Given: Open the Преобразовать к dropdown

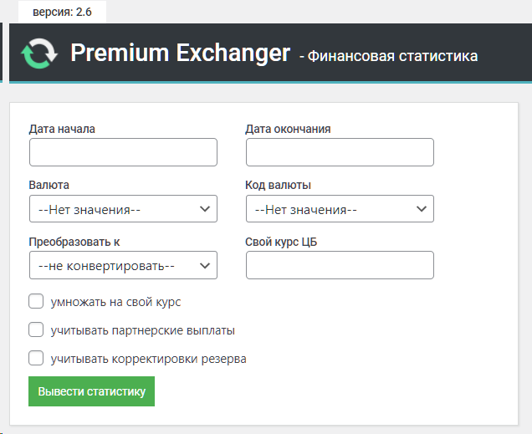Looking at the screenshot, I should click(x=123, y=265).
